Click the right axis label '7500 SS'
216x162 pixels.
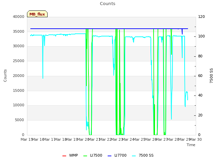point(211,76)
